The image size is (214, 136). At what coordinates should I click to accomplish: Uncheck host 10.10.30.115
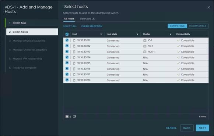coord(67,63)
